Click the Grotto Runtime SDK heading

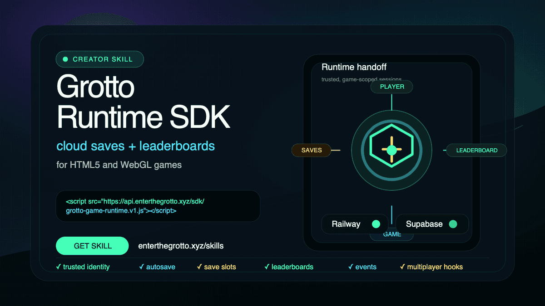[x=143, y=102]
